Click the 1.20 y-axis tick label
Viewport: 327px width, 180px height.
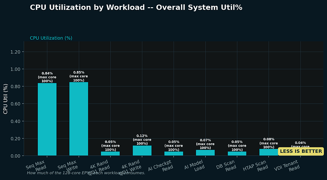[x=15, y=52]
